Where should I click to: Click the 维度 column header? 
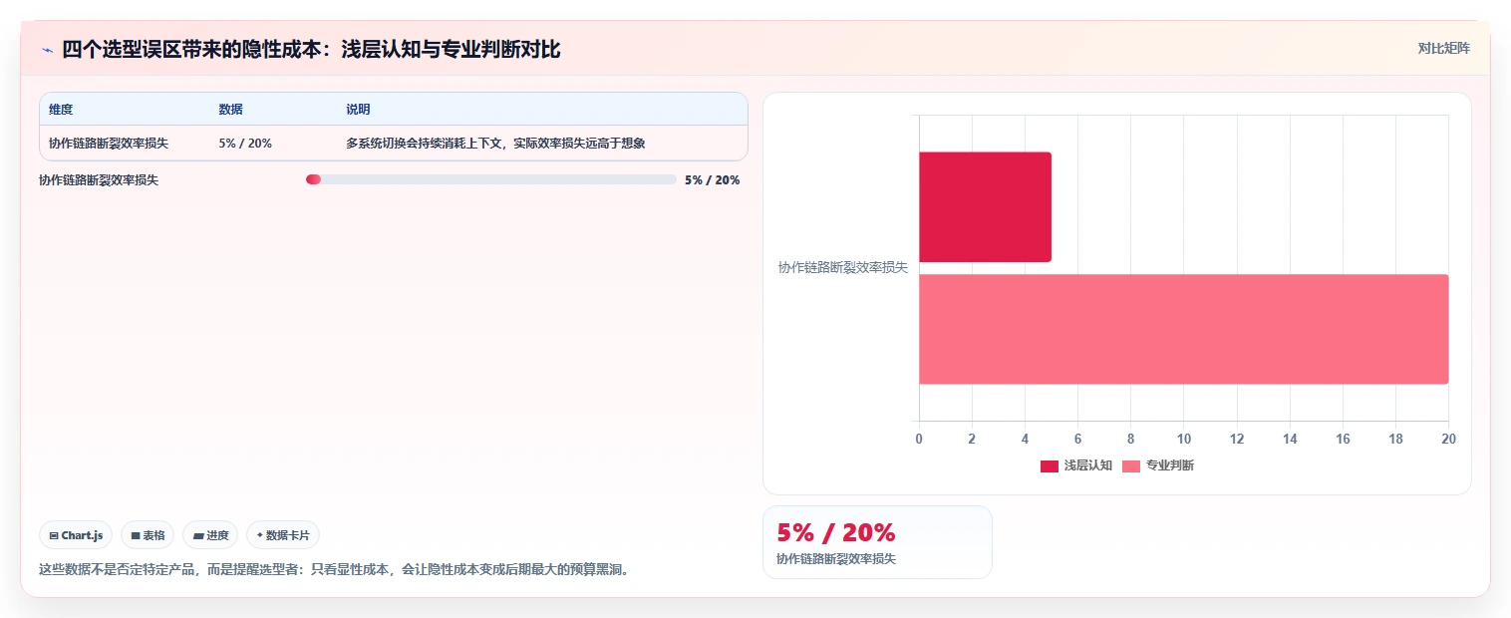61,109
